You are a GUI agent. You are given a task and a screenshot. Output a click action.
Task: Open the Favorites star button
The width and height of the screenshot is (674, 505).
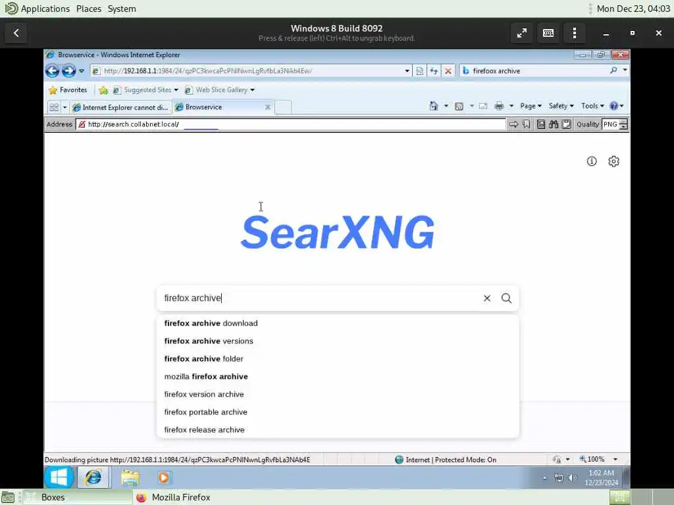[x=68, y=89]
